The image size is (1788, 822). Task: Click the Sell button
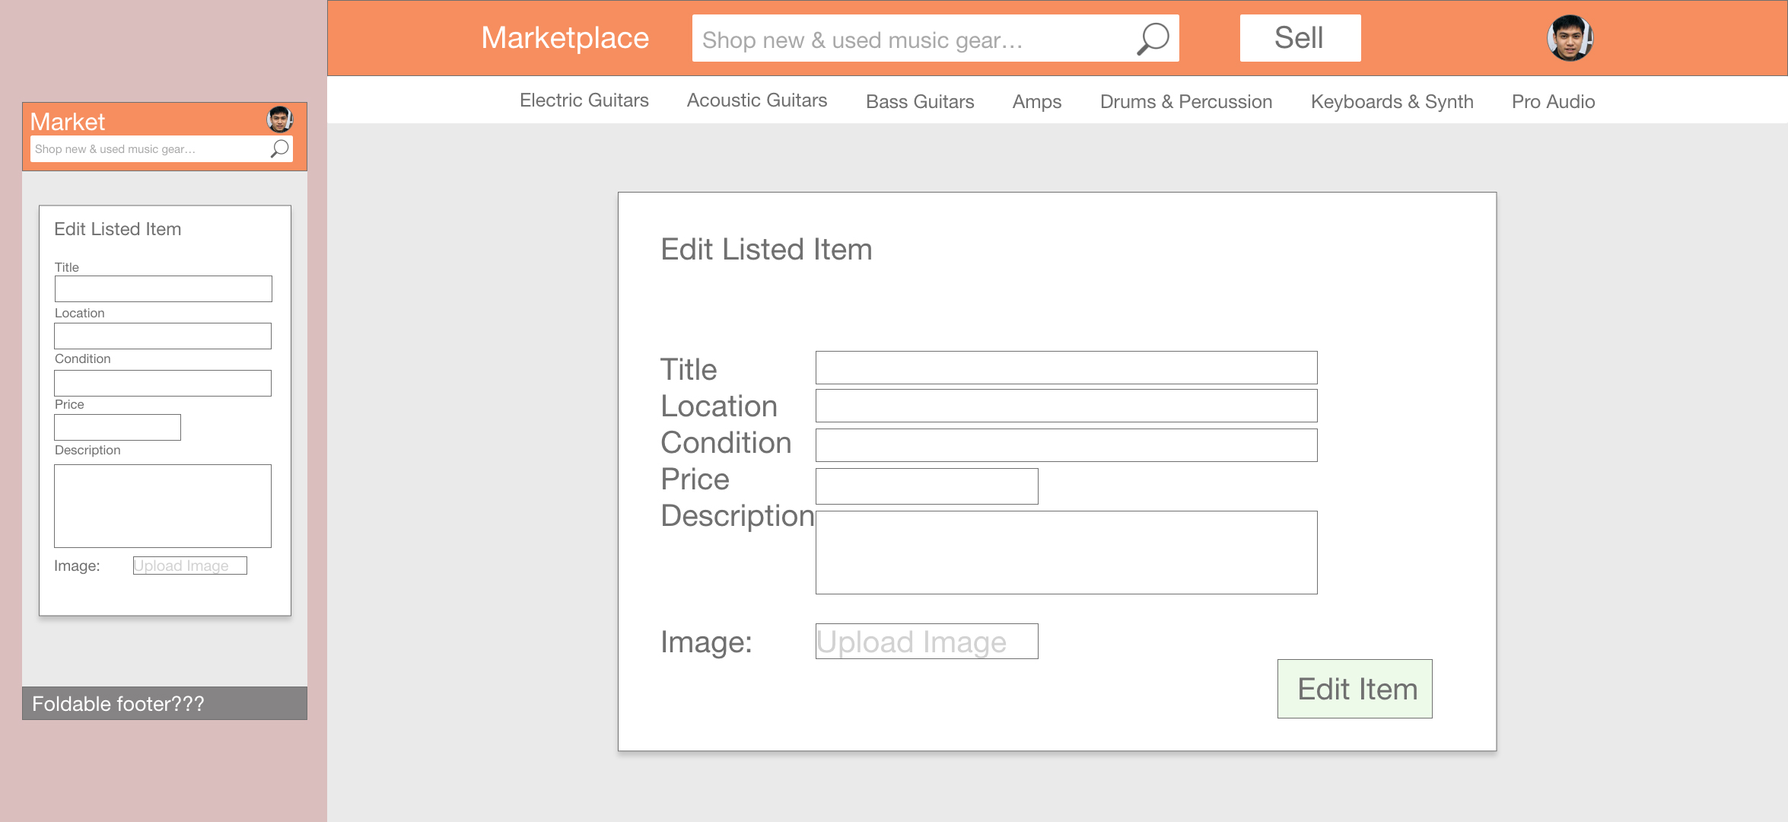(1300, 38)
